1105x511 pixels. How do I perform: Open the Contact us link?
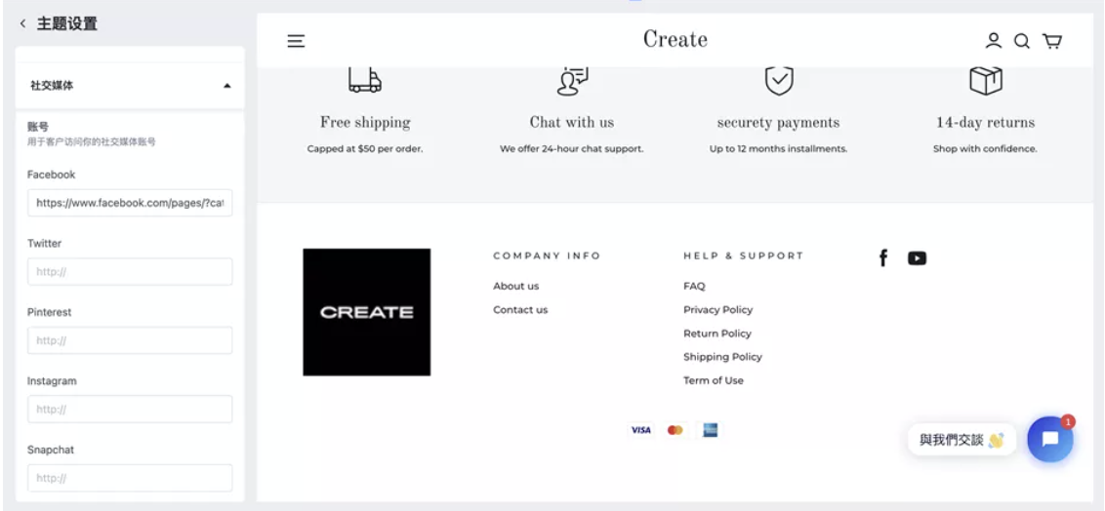pyautogui.click(x=520, y=310)
